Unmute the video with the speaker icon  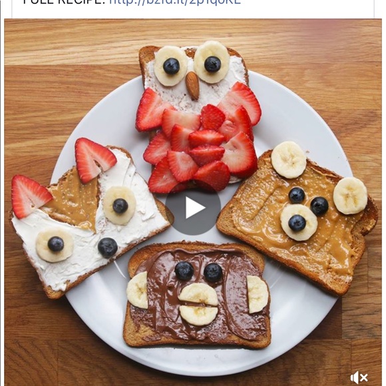(x=359, y=377)
